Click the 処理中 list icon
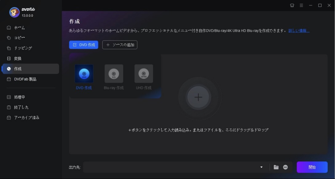This screenshot has height=179, width=335. click(9, 97)
